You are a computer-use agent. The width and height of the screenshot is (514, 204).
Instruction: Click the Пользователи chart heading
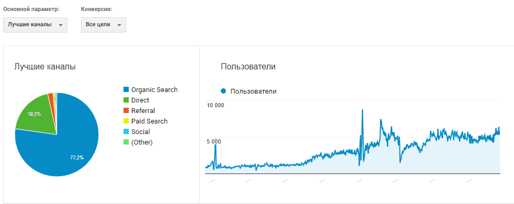pyautogui.click(x=248, y=67)
